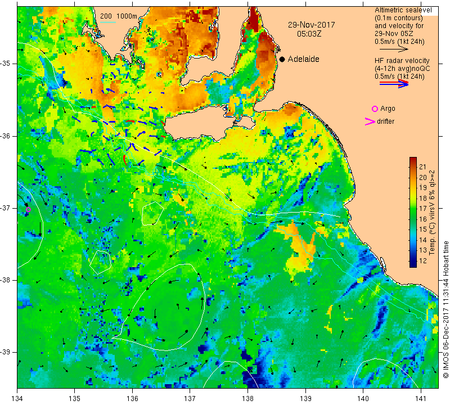The image size is (450, 405).
Task: Click the time label 05:03Z
Action: pos(309,34)
